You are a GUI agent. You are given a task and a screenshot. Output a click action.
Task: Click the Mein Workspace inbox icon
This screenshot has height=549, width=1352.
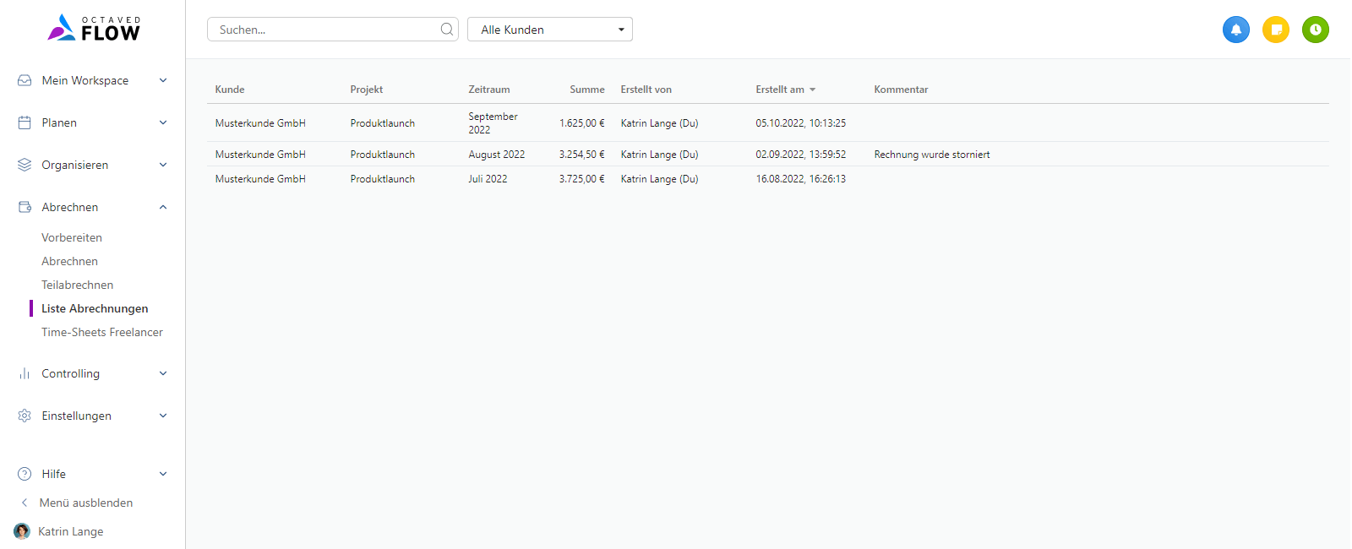pyautogui.click(x=25, y=80)
